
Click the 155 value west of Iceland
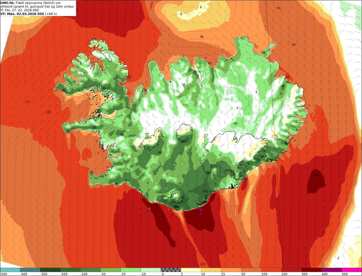[48, 112]
